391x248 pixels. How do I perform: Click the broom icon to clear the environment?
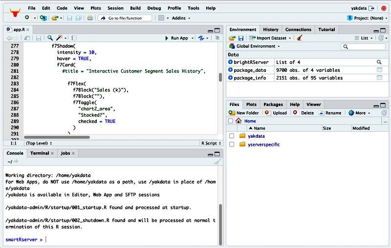tap(300, 38)
